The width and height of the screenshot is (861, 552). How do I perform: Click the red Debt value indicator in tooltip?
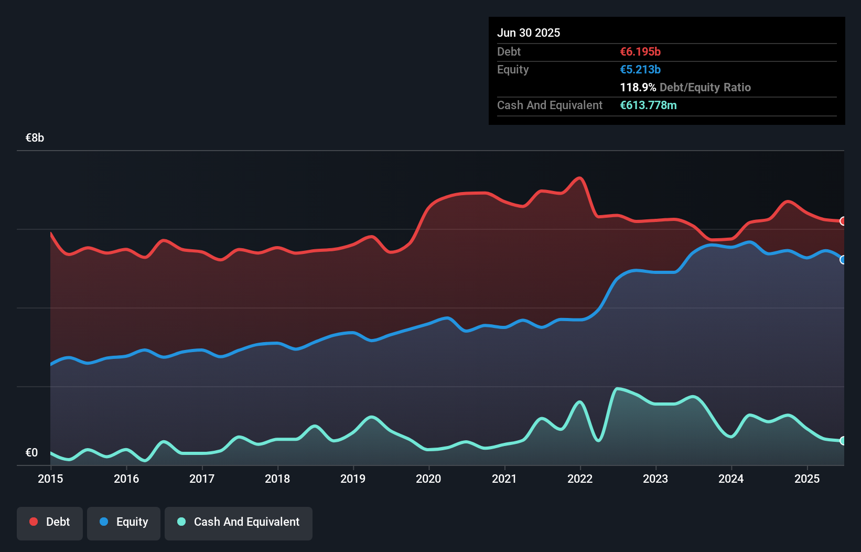click(x=640, y=51)
